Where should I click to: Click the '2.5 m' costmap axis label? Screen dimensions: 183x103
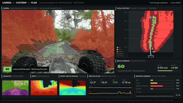pos(126,12)
